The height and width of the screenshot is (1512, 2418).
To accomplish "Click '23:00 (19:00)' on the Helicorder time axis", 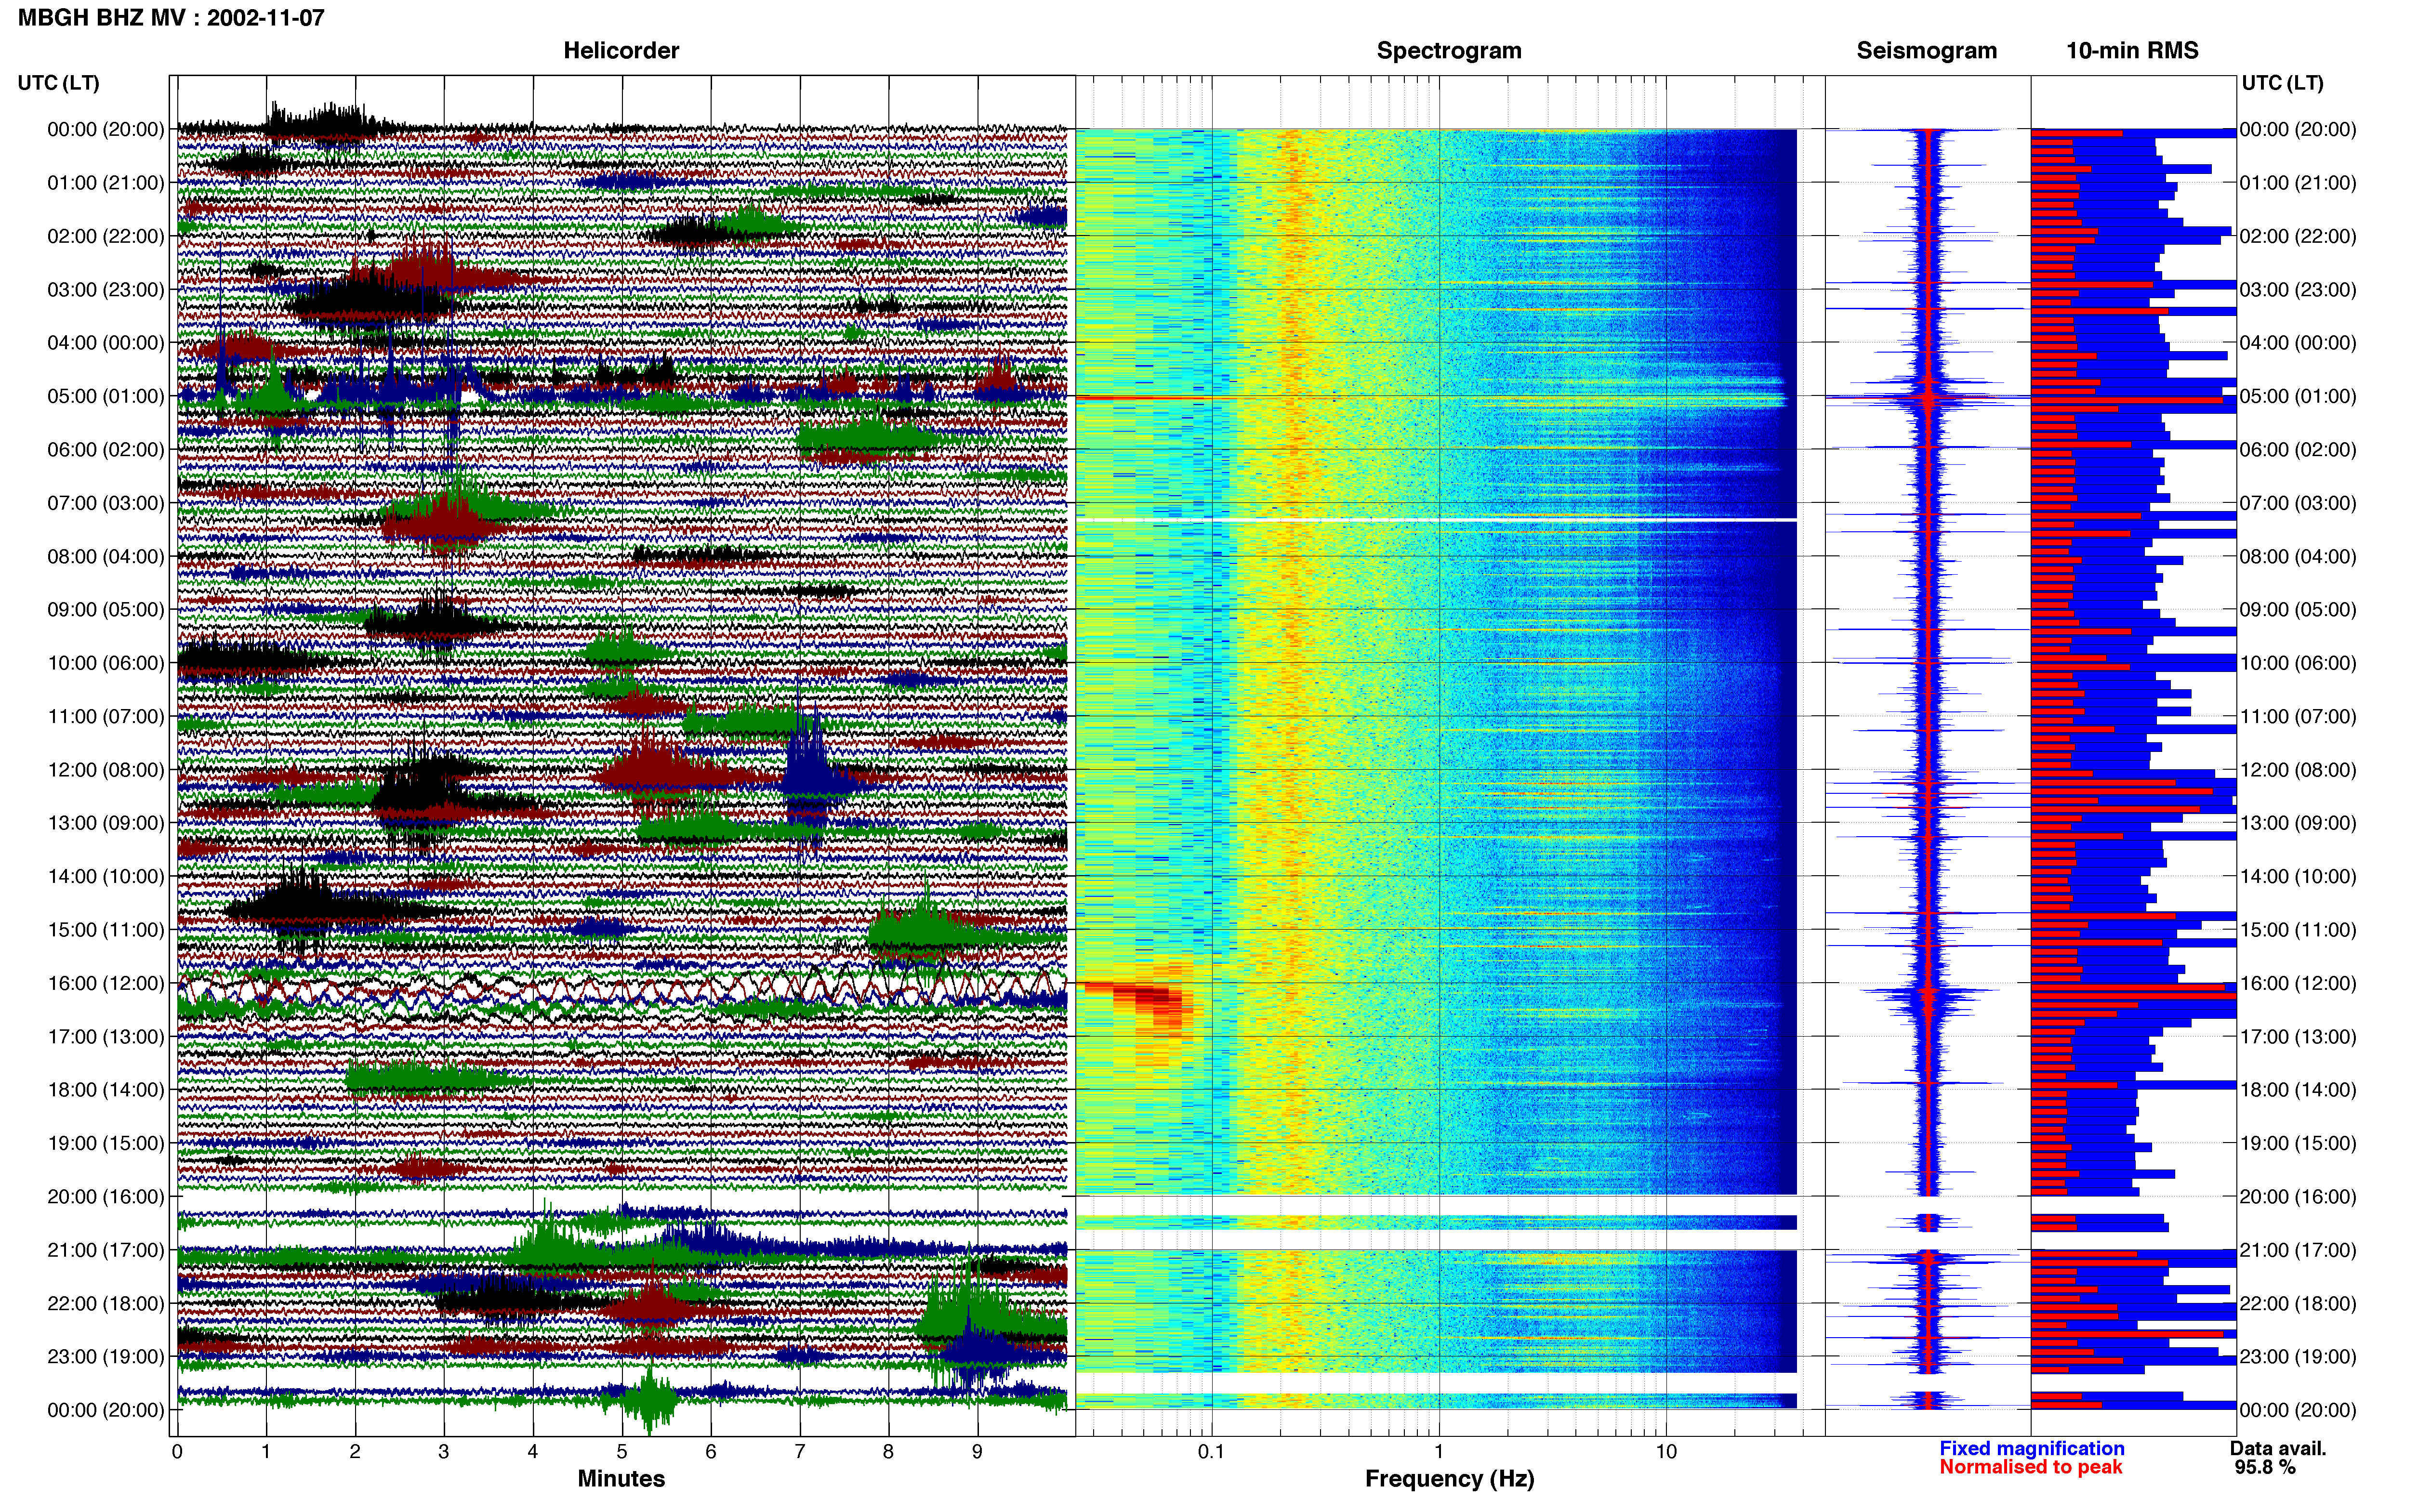I will coord(106,1357).
